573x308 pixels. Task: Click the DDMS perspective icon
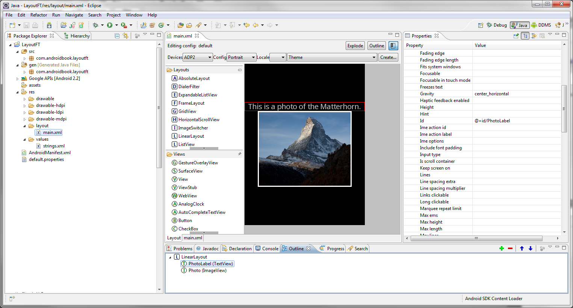tap(541, 25)
